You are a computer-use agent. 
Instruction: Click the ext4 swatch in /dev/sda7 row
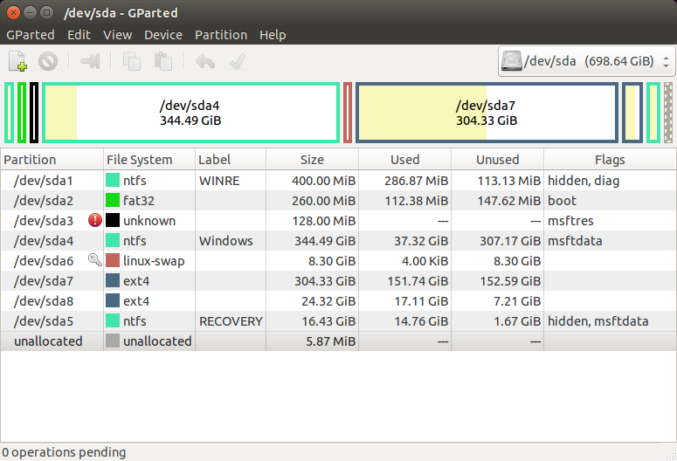pyautogui.click(x=113, y=280)
